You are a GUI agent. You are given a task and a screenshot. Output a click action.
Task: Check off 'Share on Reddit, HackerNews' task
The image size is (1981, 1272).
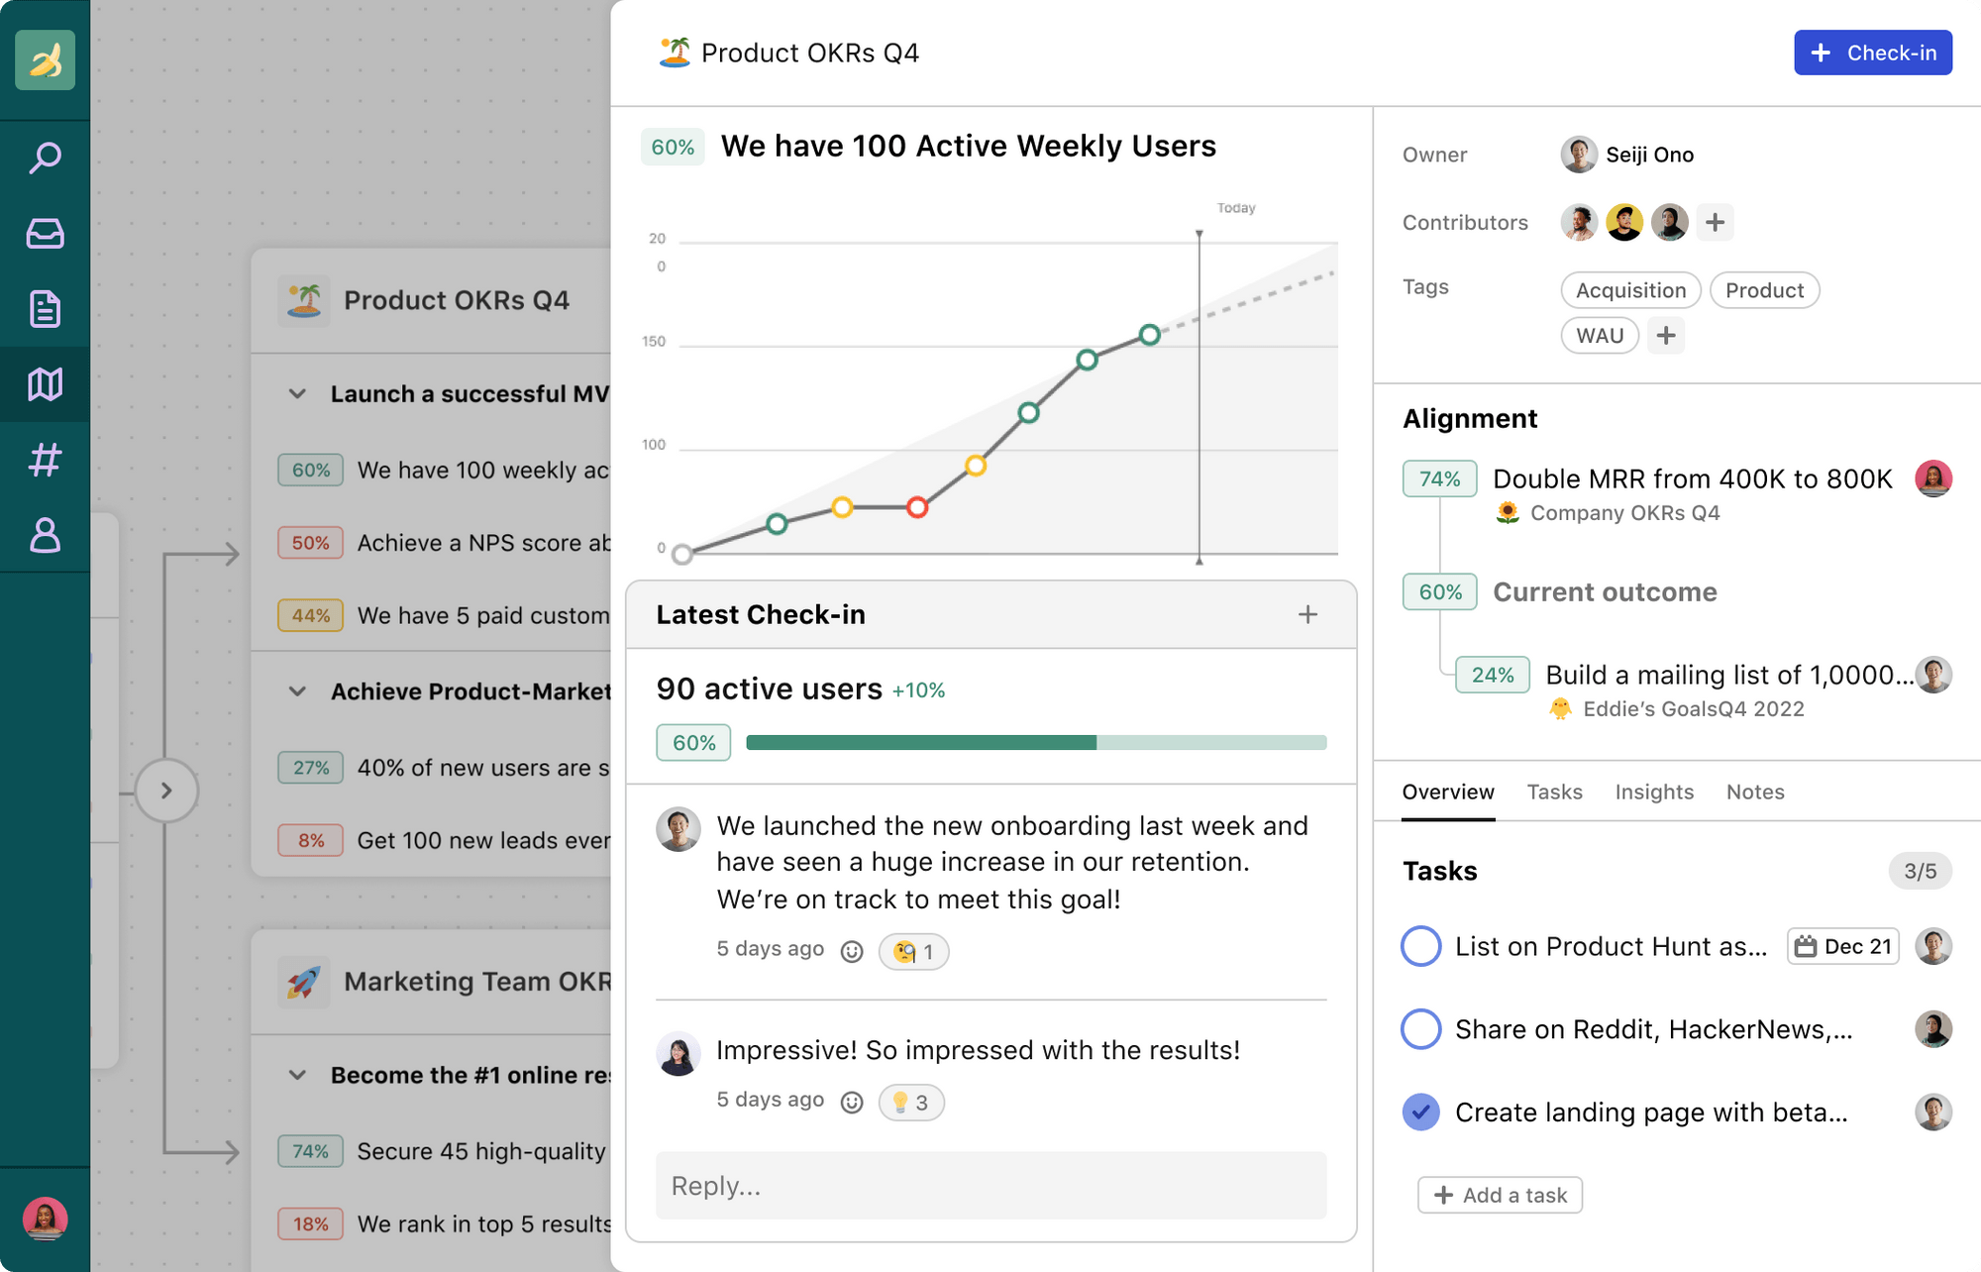click(x=1420, y=1029)
